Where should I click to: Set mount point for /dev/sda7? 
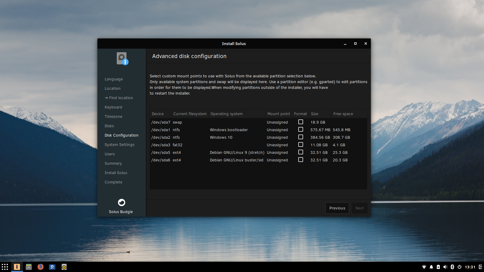point(277,122)
